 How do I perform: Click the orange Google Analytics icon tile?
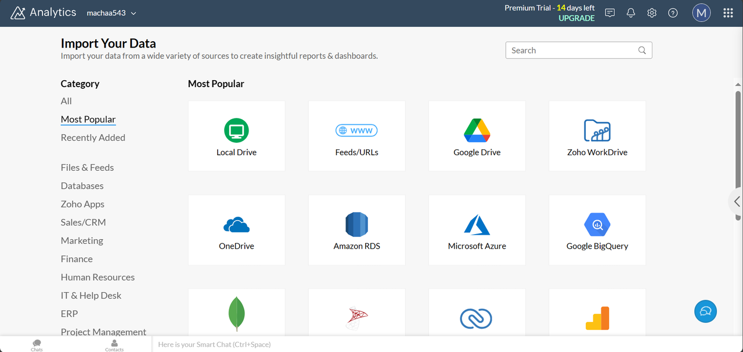pos(597,312)
